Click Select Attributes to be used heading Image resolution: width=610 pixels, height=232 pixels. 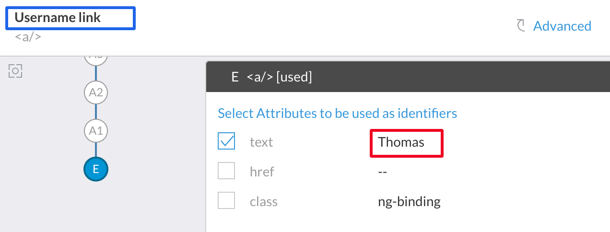click(x=337, y=114)
